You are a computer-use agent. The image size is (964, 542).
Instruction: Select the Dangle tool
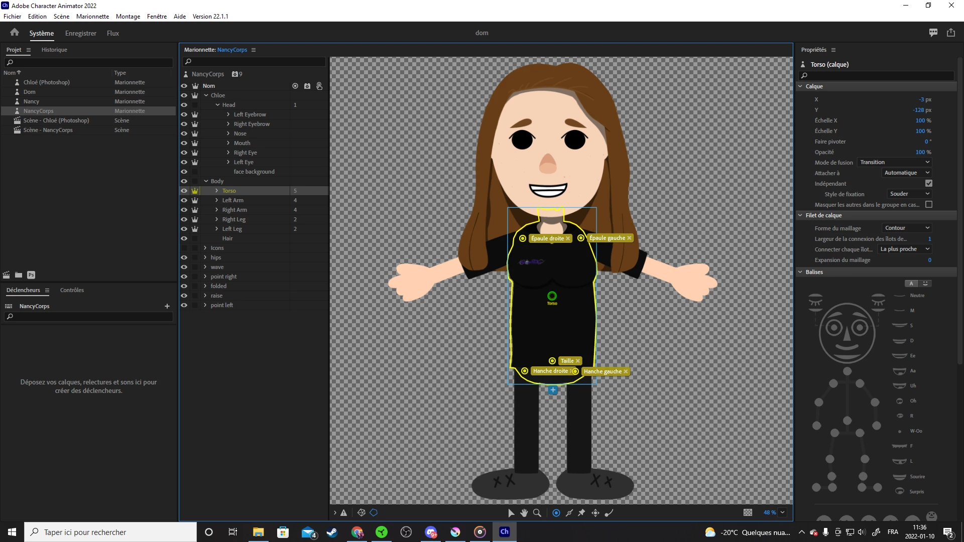(609, 513)
